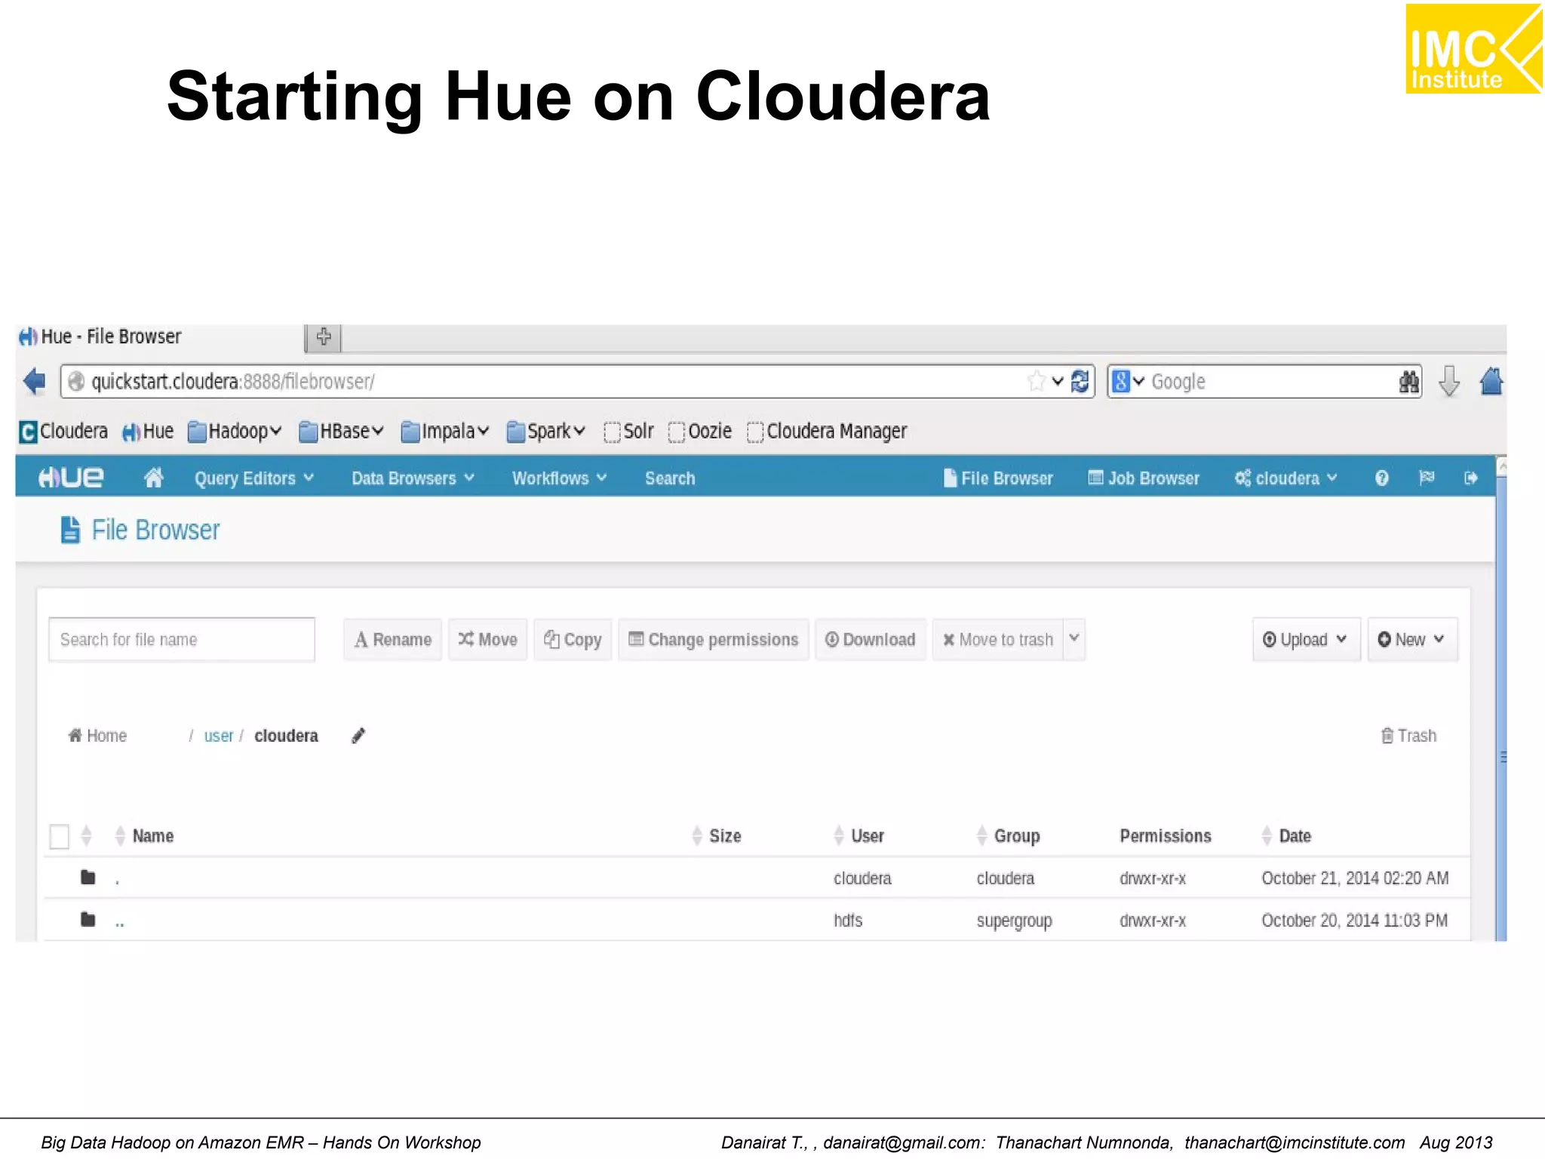Open the Data Browsers dropdown menu

pyautogui.click(x=413, y=478)
